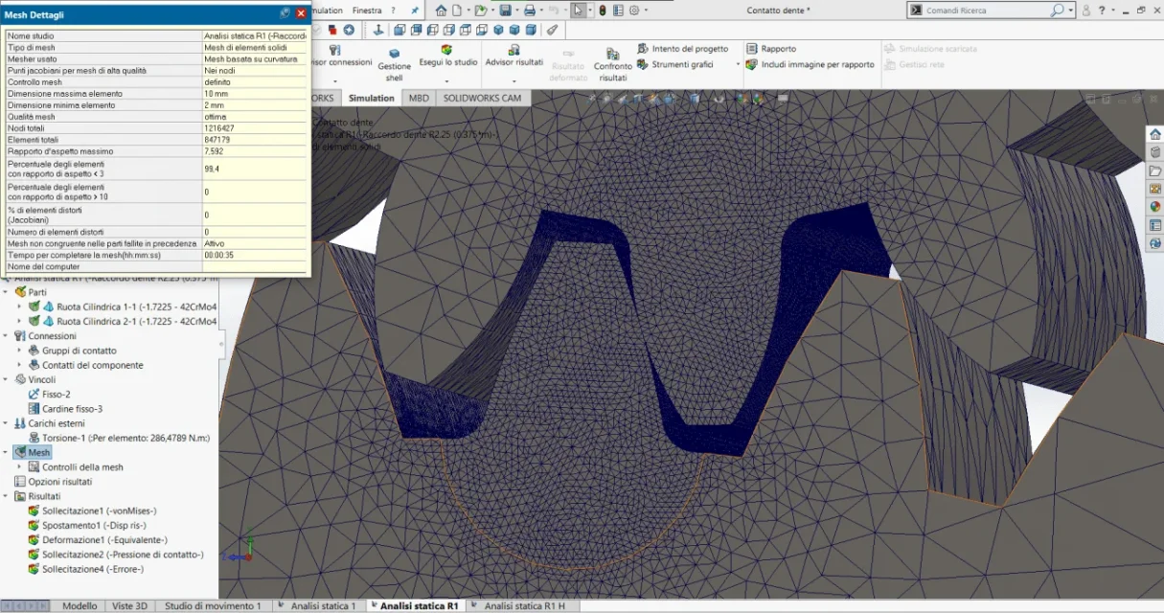Viewport: 1164px width, 613px height.
Task: Select Sollecitazione2 (-Pressione di contatto-) result
Action: [x=116, y=554]
